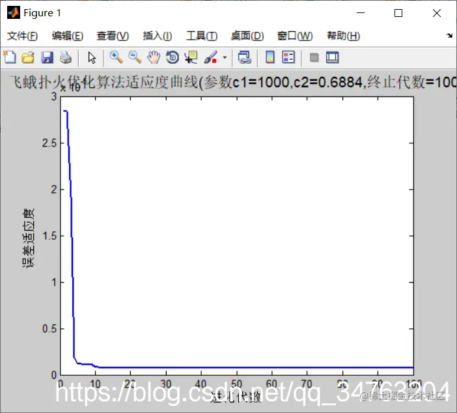Image resolution: width=457 pixels, height=413 pixels.
Task: Click the y-axis tick label 1.5
Action: pos(49,236)
